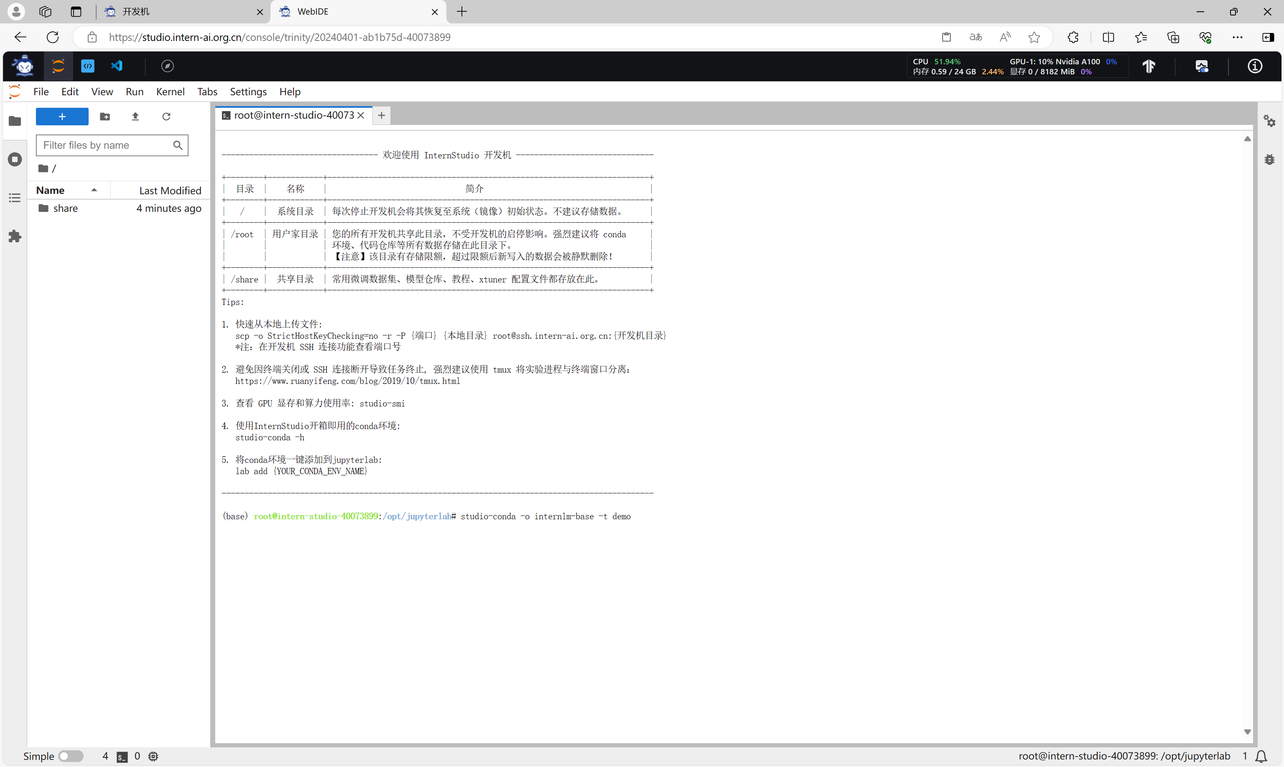Click the Help menu in menu bar

point(290,91)
